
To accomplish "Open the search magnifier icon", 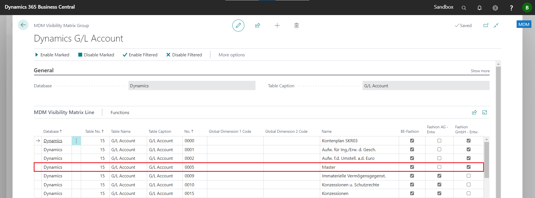I will pyautogui.click(x=464, y=8).
